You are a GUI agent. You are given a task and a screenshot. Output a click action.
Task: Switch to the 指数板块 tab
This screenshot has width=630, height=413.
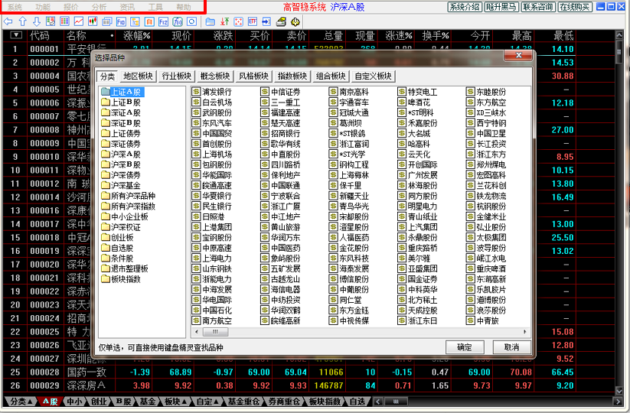click(292, 76)
